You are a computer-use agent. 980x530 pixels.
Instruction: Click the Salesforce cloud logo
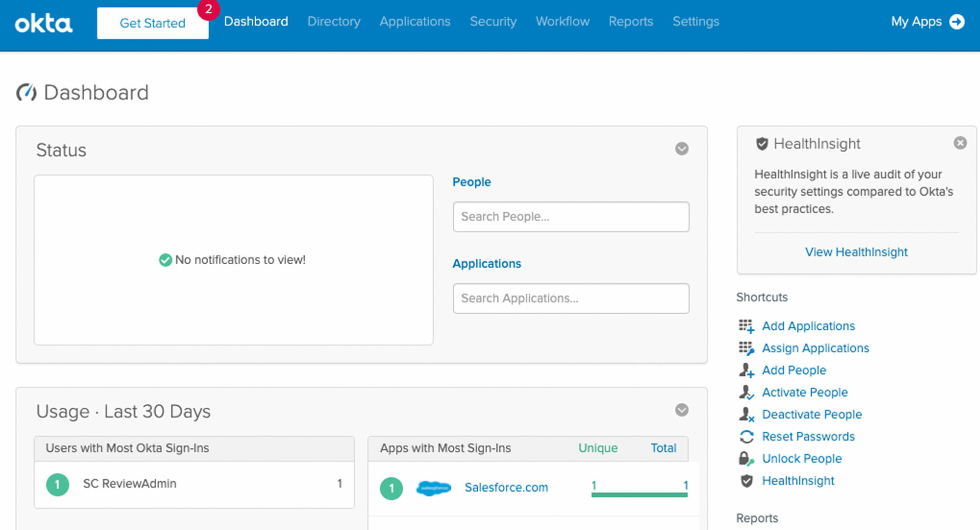[433, 488]
